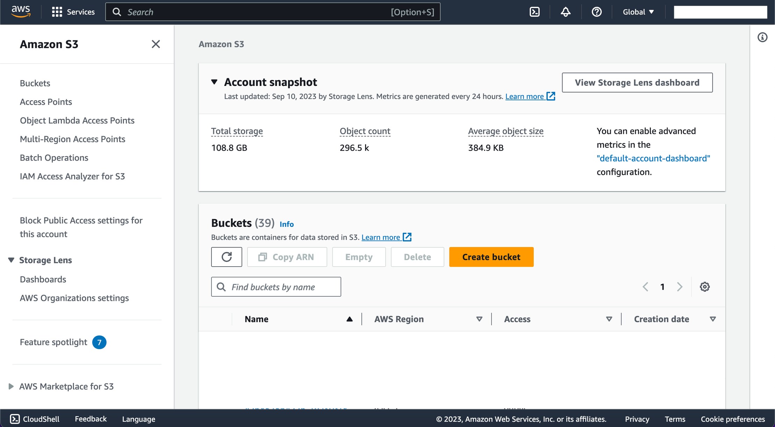Click the Total storage metric label

tap(237, 131)
